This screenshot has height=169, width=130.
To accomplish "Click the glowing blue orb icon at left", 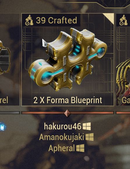I will click(3, 126).
